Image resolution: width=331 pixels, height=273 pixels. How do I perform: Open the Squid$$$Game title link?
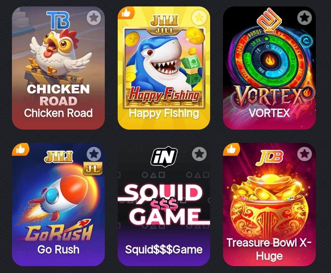point(164,250)
